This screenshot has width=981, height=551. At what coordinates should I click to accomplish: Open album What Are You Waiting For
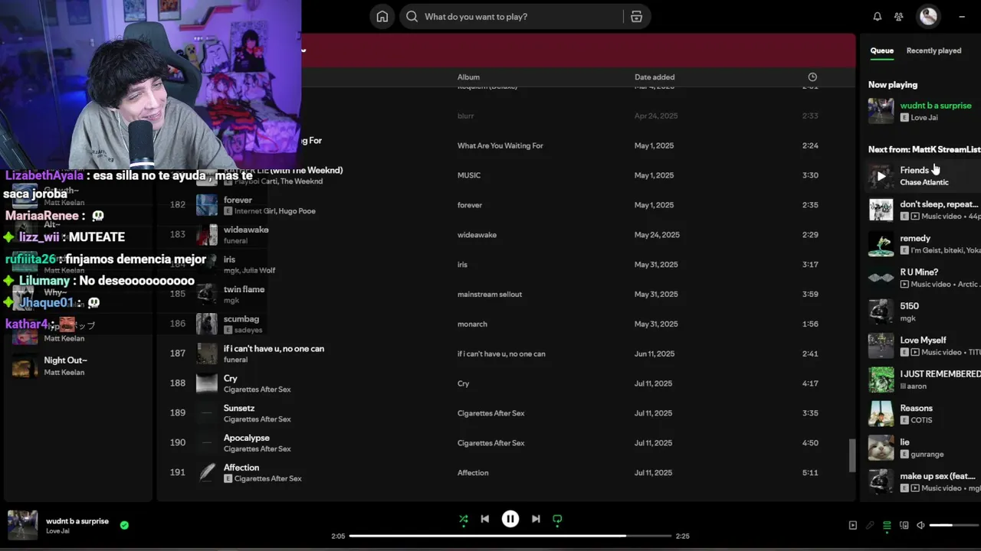[x=500, y=145]
